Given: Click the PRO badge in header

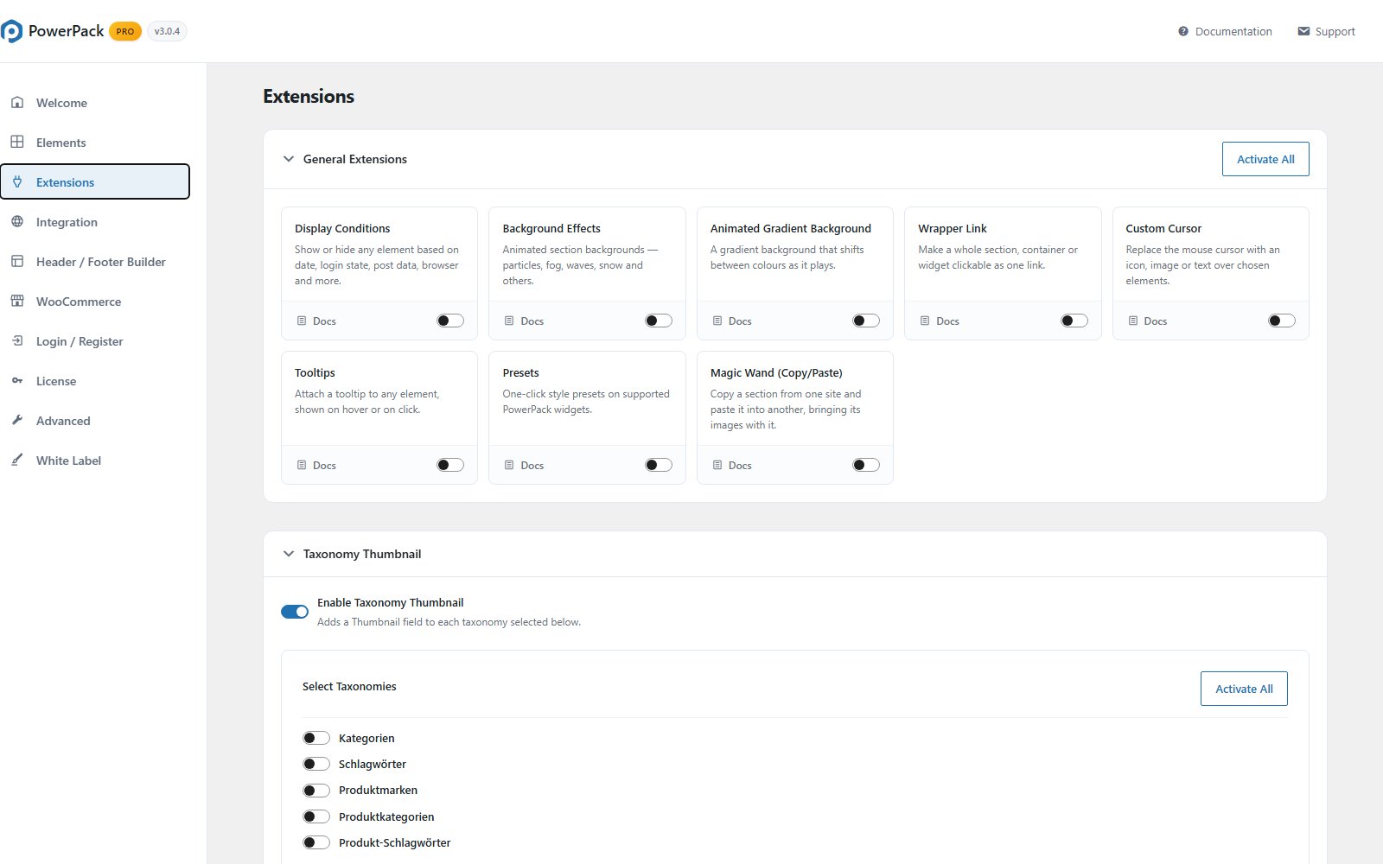Looking at the screenshot, I should coord(125,31).
